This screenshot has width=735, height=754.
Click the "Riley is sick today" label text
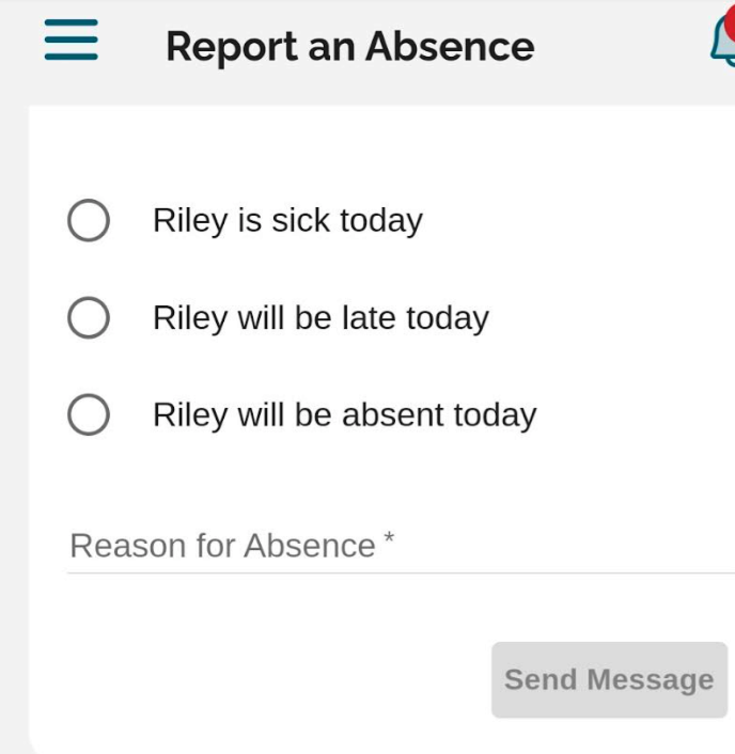coord(288,220)
